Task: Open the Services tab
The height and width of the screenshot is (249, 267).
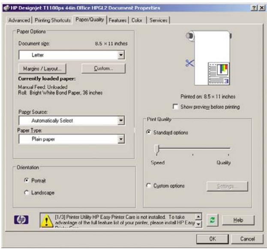Action: click(x=159, y=20)
